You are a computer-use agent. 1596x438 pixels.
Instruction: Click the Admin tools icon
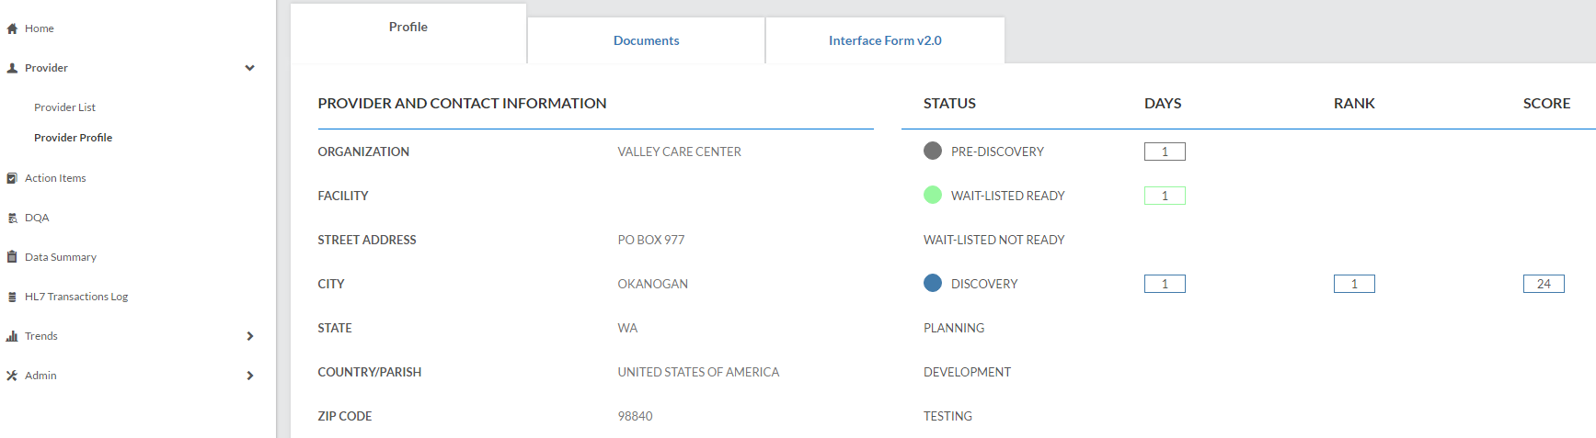pos(12,376)
